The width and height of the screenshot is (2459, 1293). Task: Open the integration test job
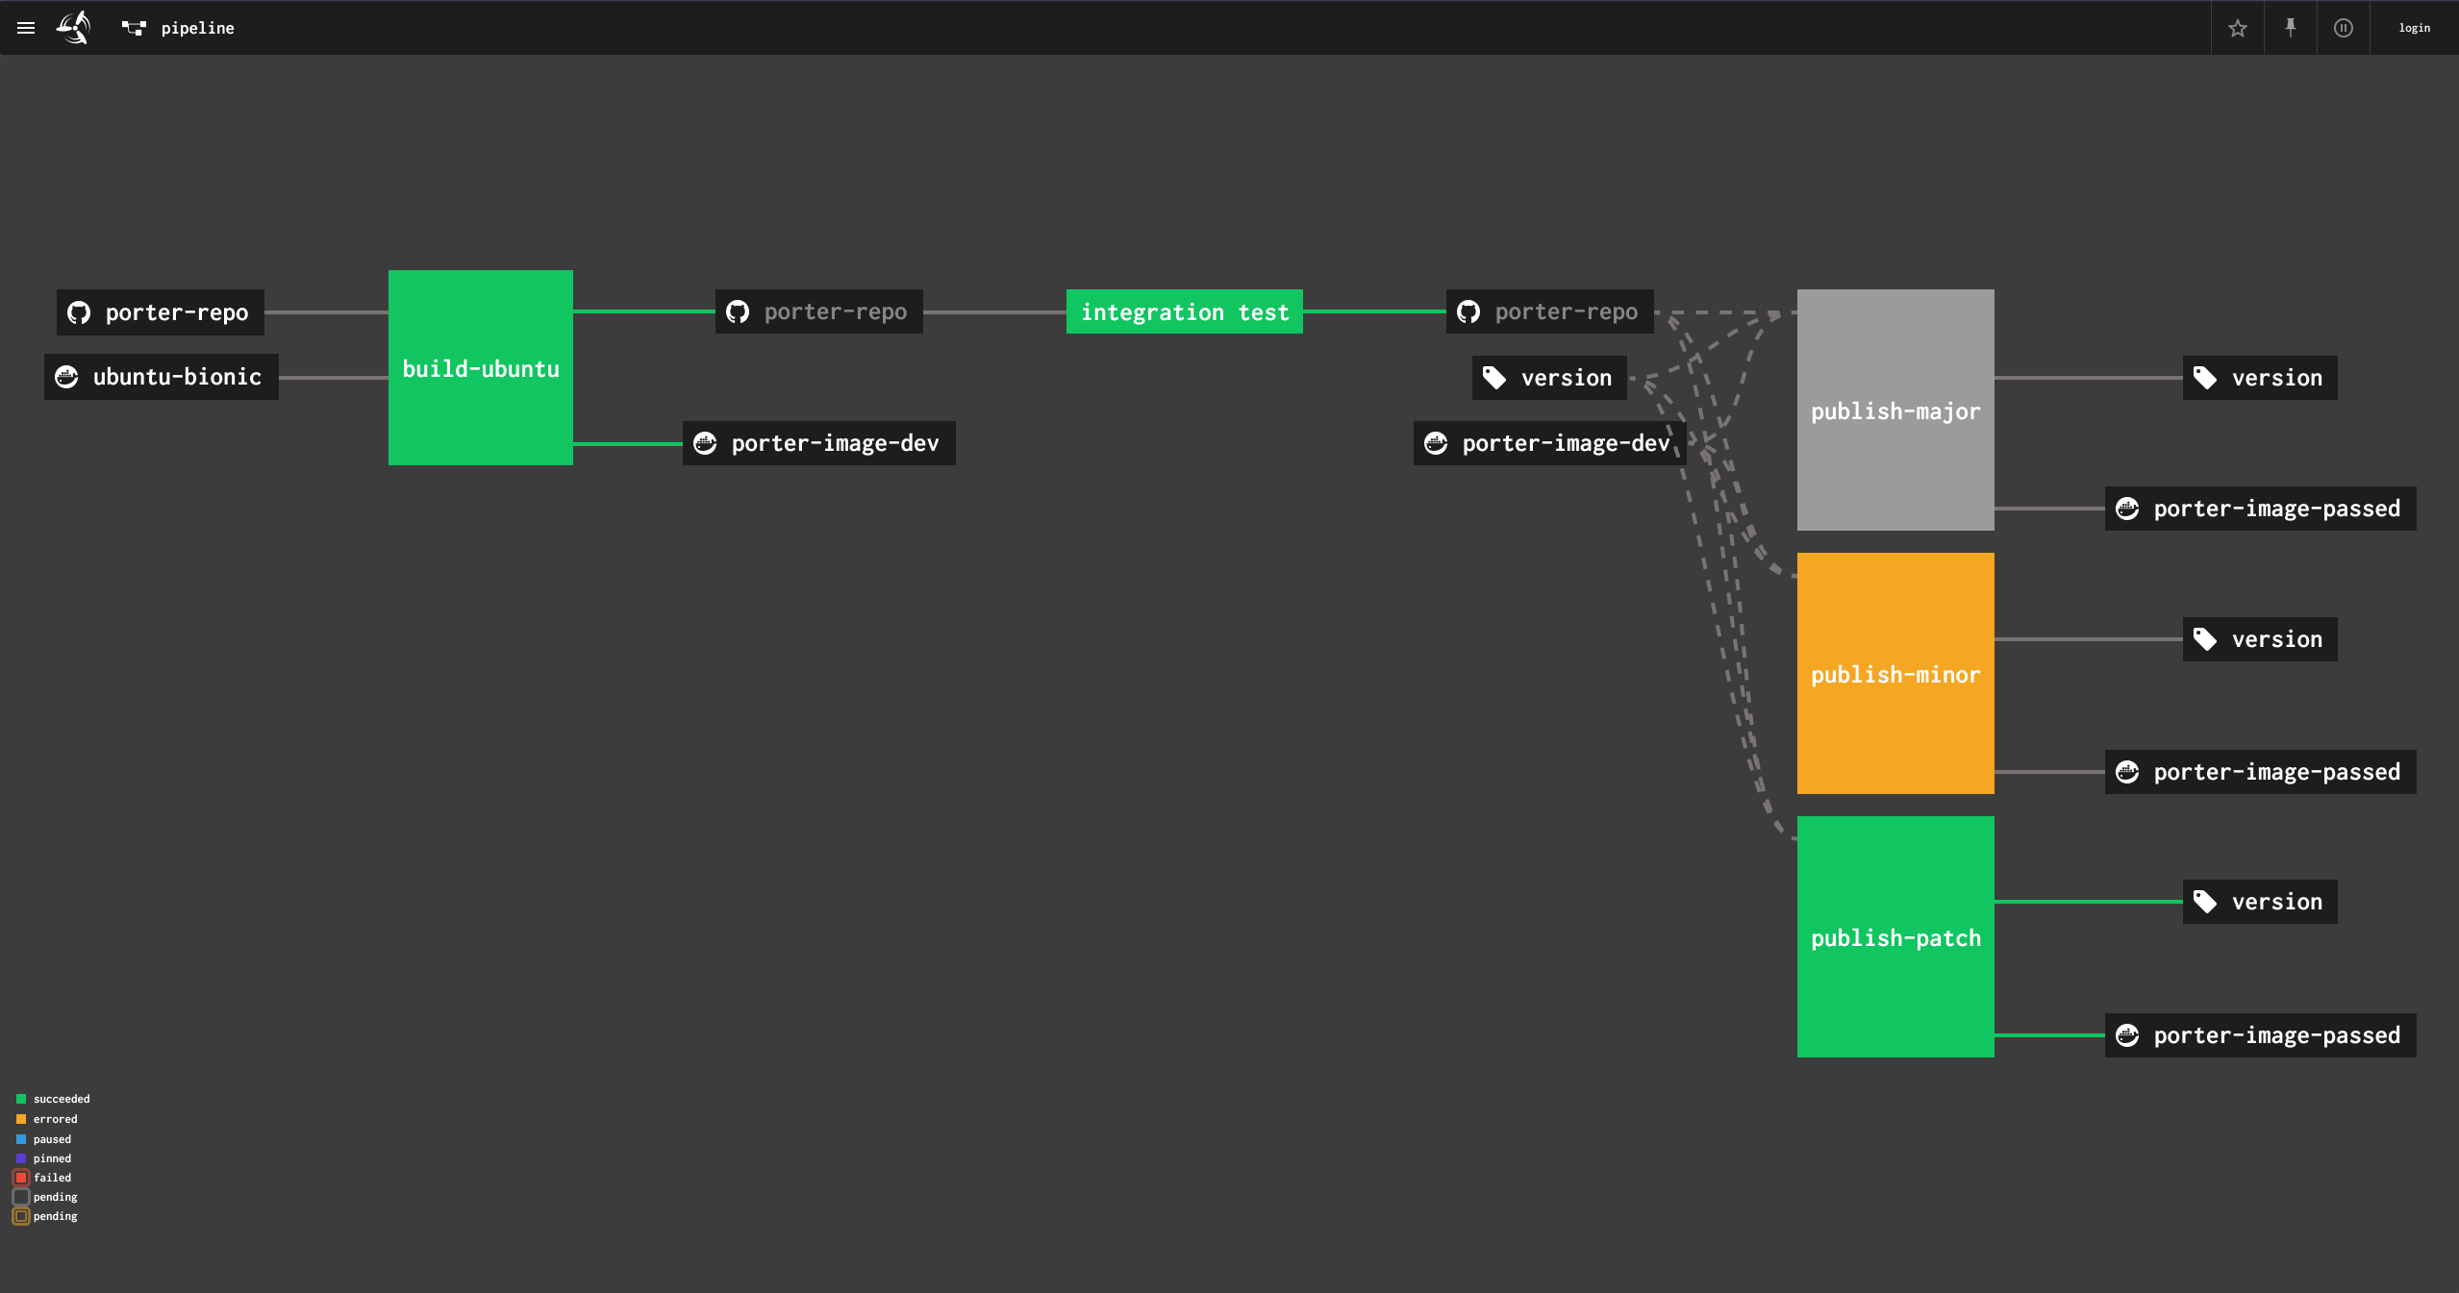click(x=1184, y=311)
